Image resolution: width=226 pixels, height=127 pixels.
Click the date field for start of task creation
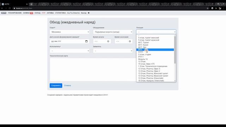(x=70, y=41)
